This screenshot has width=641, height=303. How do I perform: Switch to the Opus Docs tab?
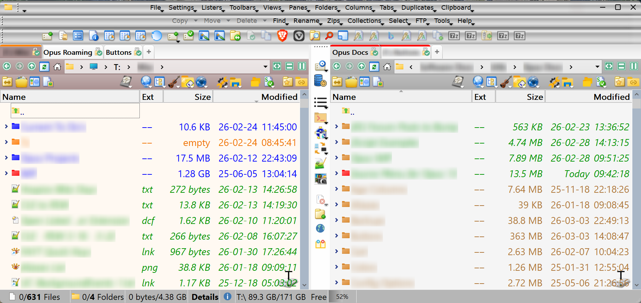(x=350, y=52)
